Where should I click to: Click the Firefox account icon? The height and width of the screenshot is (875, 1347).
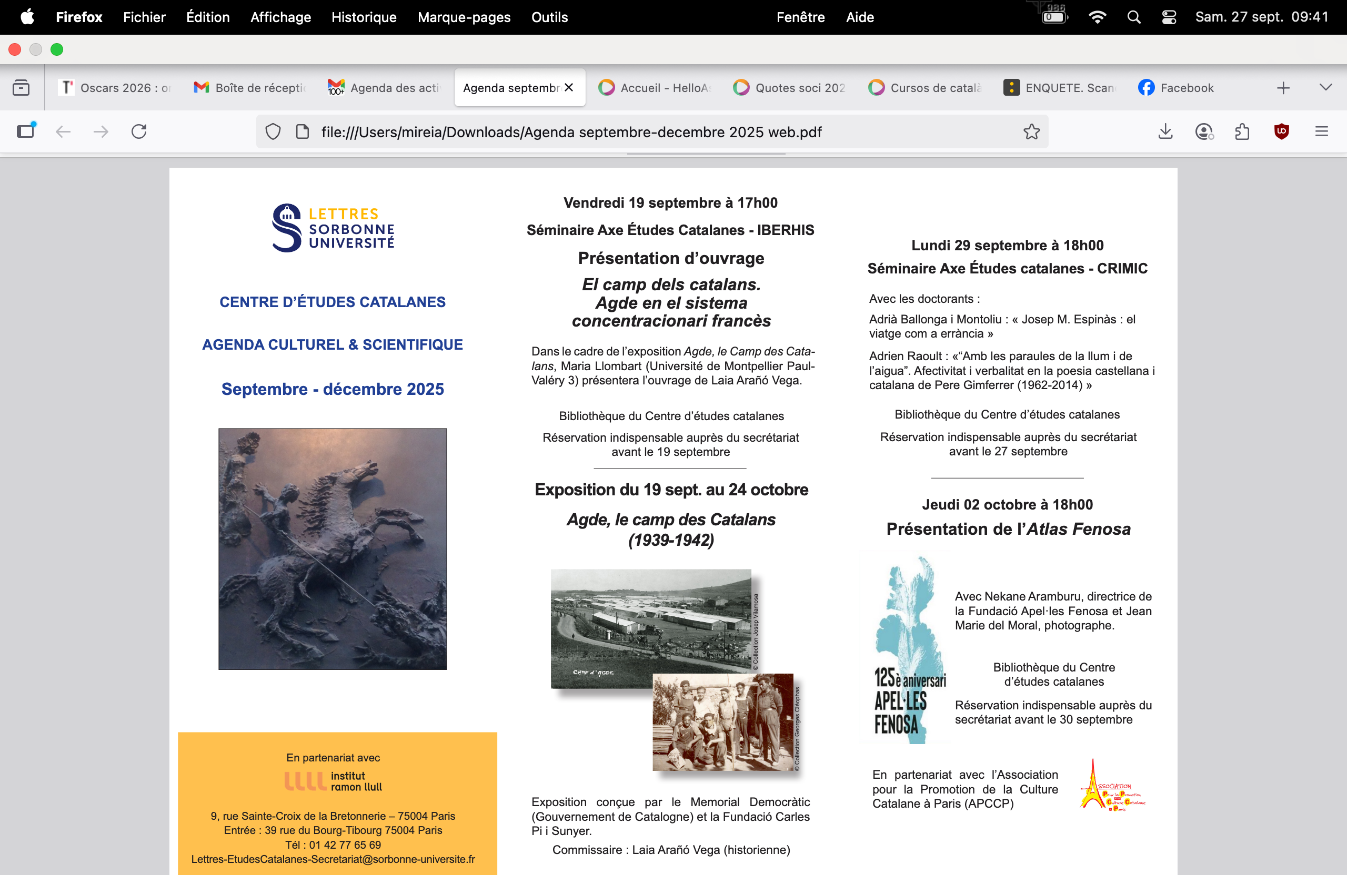tap(1204, 132)
